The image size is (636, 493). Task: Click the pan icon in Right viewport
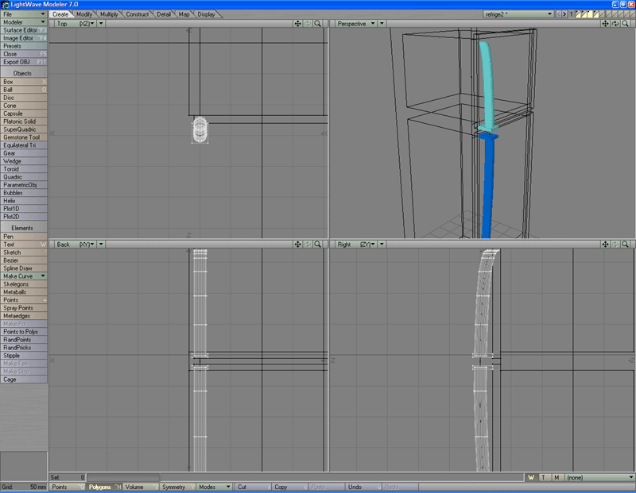tap(605, 245)
